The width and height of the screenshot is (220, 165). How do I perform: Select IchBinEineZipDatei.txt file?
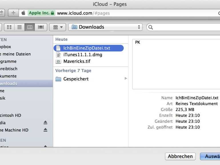coord(89,48)
